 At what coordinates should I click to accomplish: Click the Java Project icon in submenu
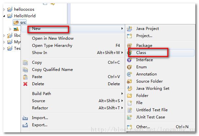(129, 29)
